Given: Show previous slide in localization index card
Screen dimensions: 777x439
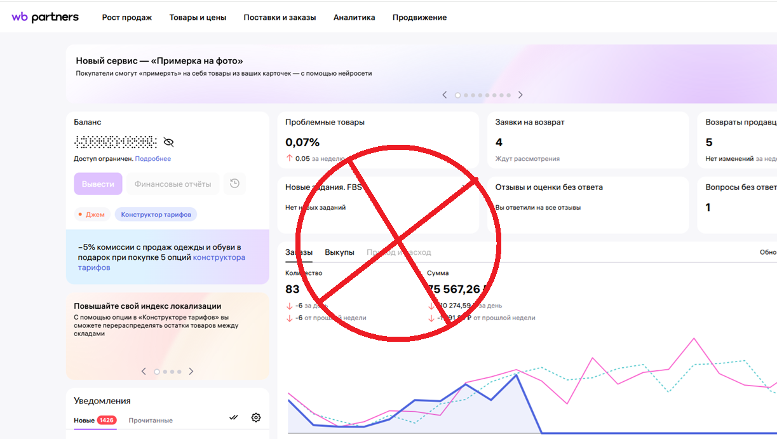Looking at the screenshot, I should coord(144,371).
